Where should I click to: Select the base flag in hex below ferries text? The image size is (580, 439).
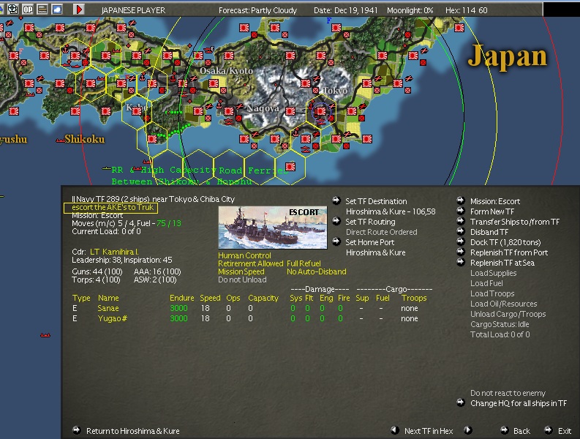290,167
